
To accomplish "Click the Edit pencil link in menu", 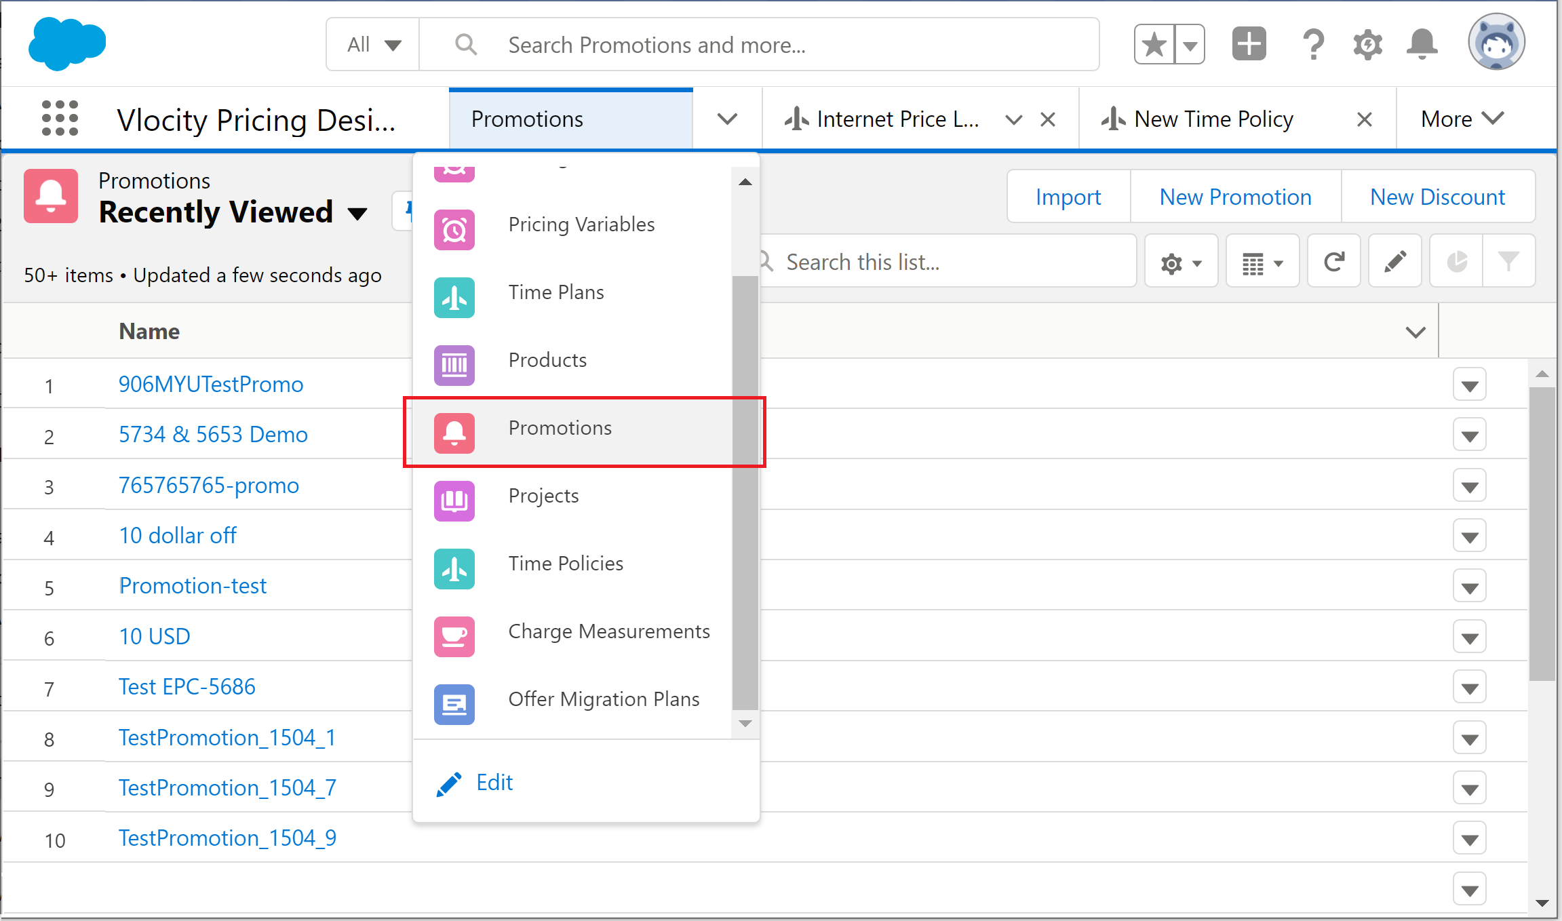I will click(475, 783).
